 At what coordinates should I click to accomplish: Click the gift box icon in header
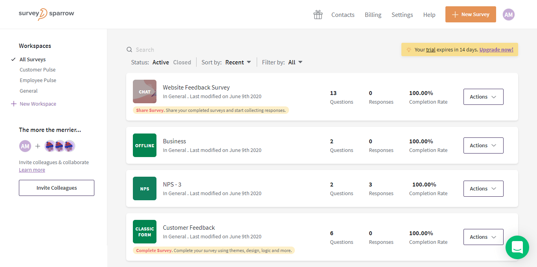click(x=318, y=15)
